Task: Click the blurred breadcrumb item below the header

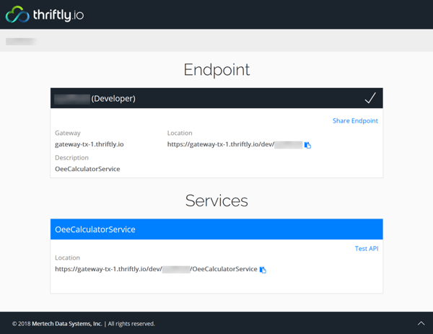Action: click(20, 41)
